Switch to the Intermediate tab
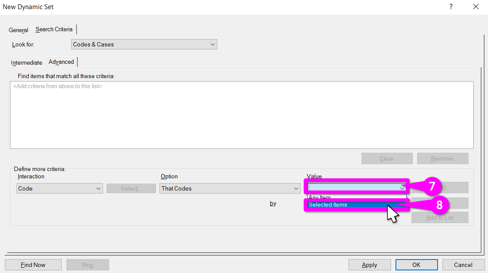The height and width of the screenshot is (273, 488). [27, 62]
